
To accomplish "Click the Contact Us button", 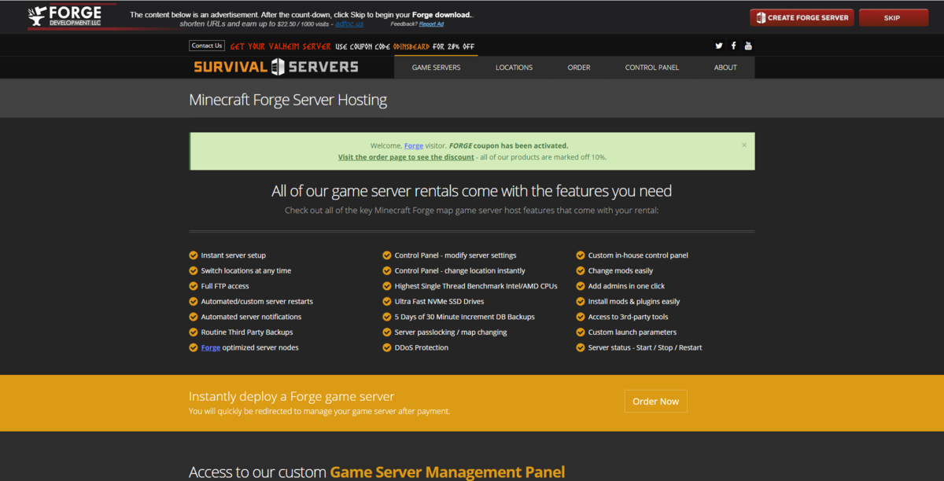I will pyautogui.click(x=207, y=46).
